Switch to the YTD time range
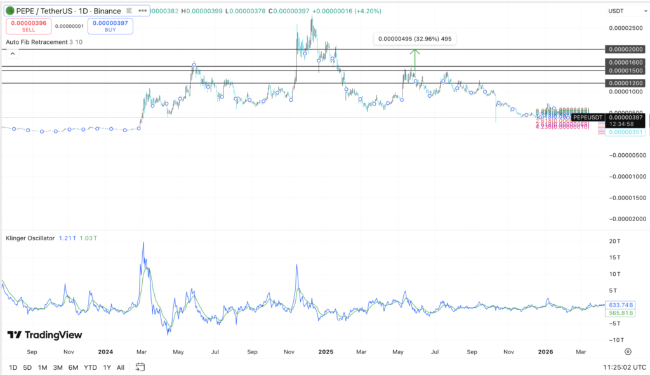The image size is (650, 375). pyautogui.click(x=90, y=367)
